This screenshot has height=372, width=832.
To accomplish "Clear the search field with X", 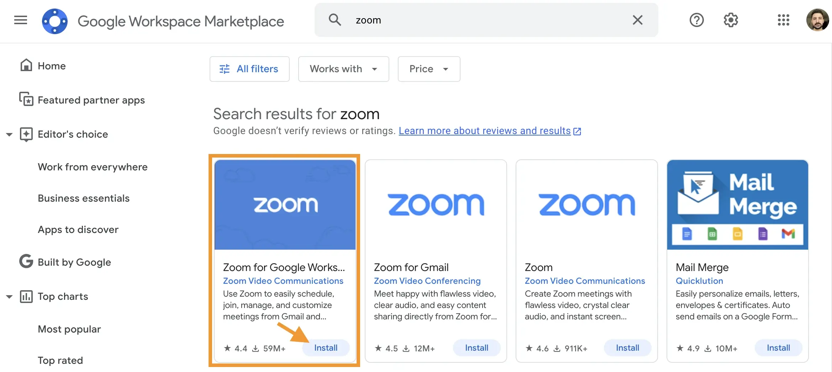I will (638, 20).
